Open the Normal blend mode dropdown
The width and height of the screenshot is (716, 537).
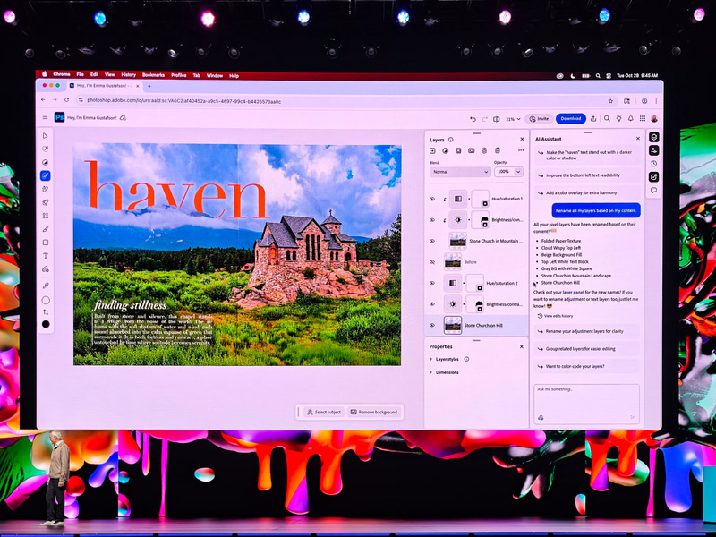coord(460,170)
